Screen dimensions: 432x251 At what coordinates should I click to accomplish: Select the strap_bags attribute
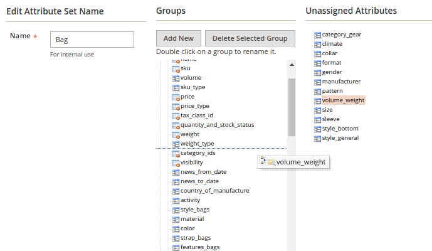tap(196, 238)
